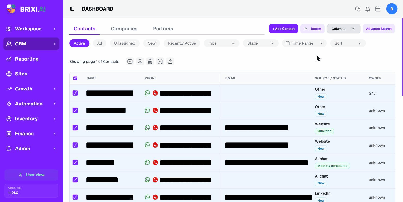Click the Brixi.AI logo icon
This screenshot has width=403, height=202.
click(11, 9)
